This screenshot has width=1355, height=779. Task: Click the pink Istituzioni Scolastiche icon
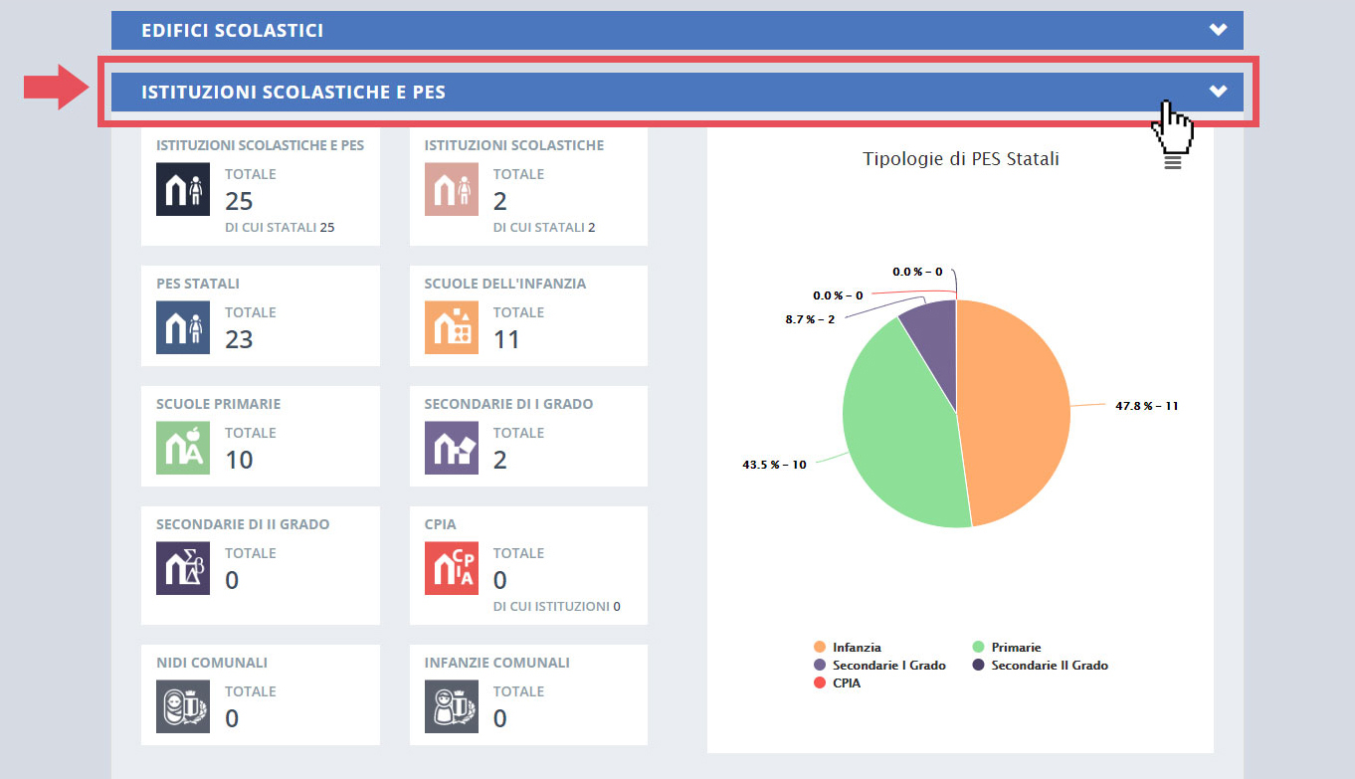coord(451,189)
